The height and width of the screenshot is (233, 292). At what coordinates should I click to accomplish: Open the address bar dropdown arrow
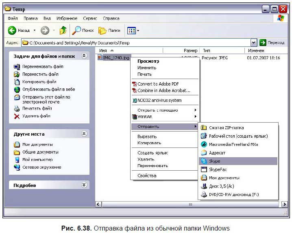click(254, 42)
